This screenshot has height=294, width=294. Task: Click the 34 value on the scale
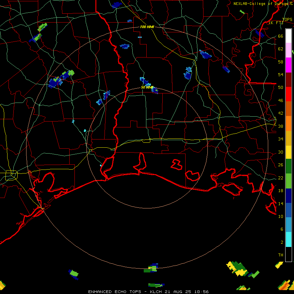[x=281, y=139]
